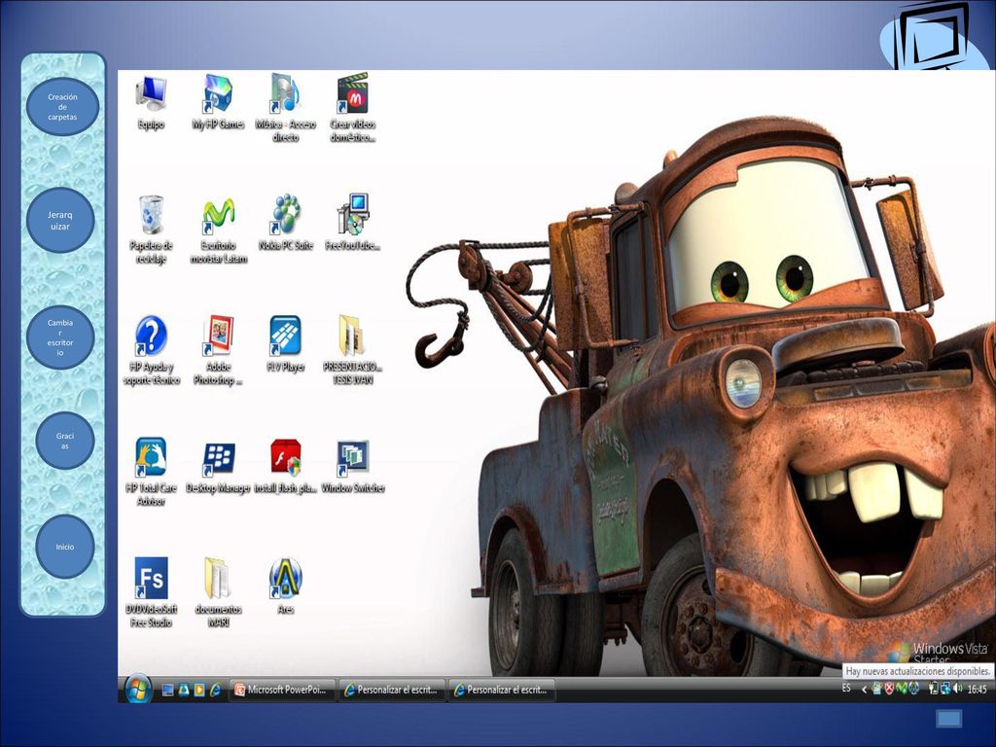Click Show Desktop in Quick Launch

pyautogui.click(x=167, y=690)
